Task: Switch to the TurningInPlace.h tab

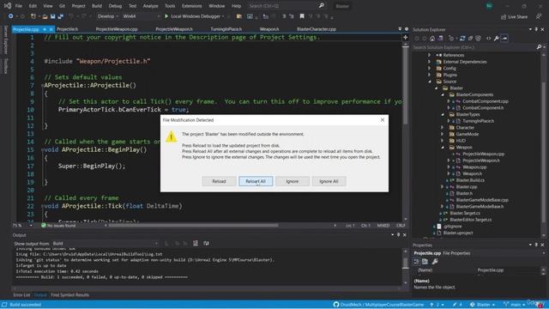Action: (226, 29)
